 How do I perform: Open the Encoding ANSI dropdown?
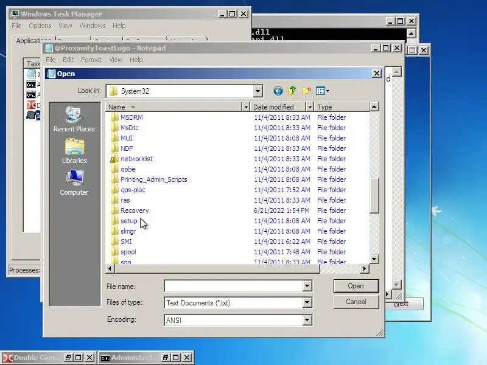(307, 320)
